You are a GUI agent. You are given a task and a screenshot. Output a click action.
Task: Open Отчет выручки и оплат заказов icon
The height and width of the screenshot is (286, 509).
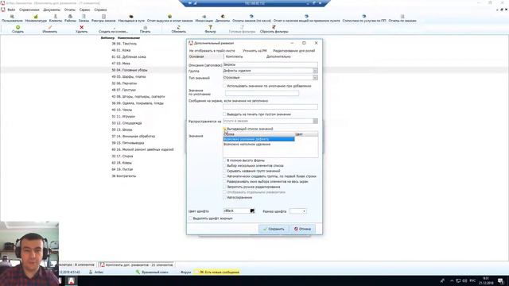point(169,18)
